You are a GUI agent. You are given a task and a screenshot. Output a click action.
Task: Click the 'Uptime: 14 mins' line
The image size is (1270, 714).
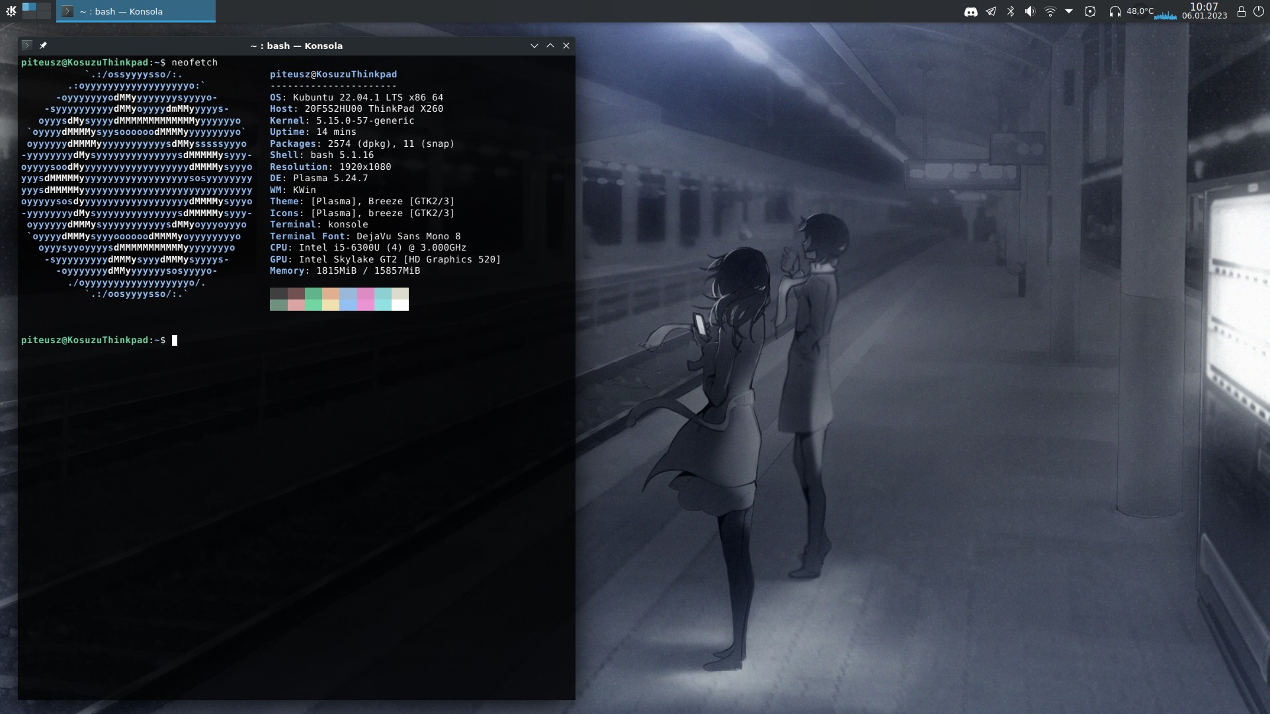coord(313,132)
